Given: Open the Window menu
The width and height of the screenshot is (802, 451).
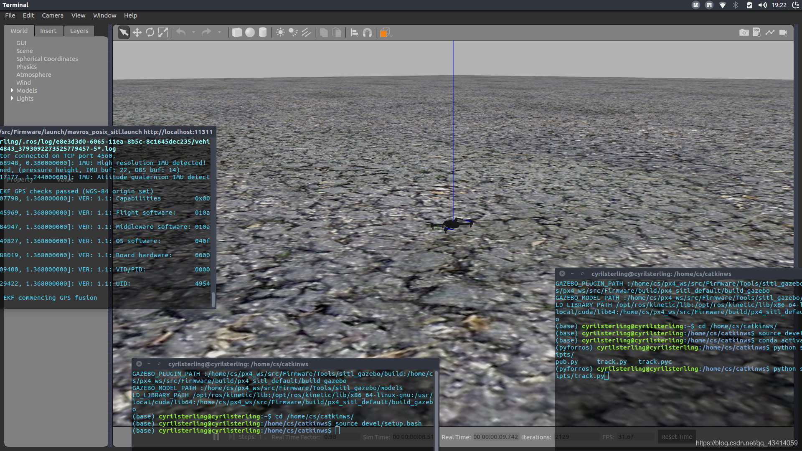Looking at the screenshot, I should click(x=104, y=15).
